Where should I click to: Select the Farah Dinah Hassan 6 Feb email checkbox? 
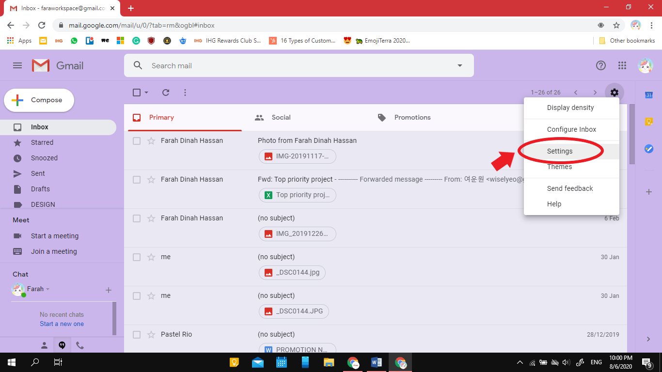pos(137,218)
